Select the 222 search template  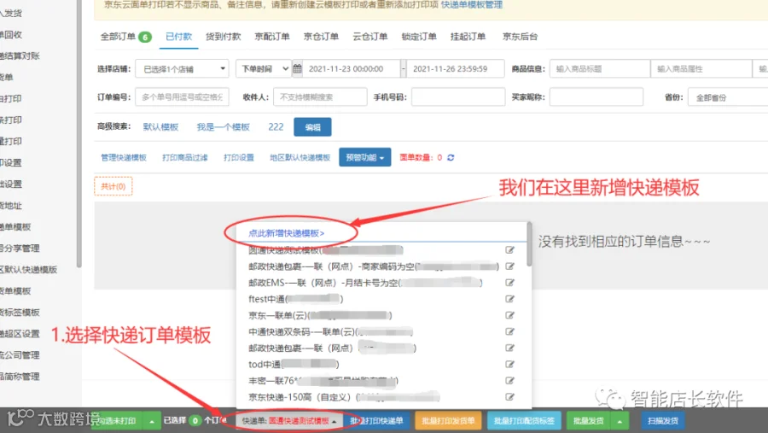pyautogui.click(x=276, y=127)
